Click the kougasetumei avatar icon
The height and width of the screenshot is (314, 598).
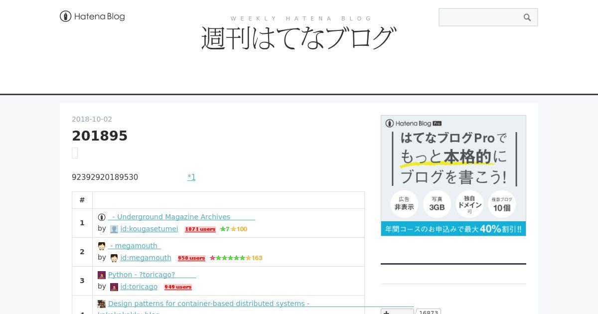pos(114,229)
